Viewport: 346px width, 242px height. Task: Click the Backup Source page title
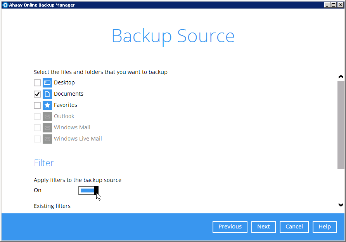point(173,36)
